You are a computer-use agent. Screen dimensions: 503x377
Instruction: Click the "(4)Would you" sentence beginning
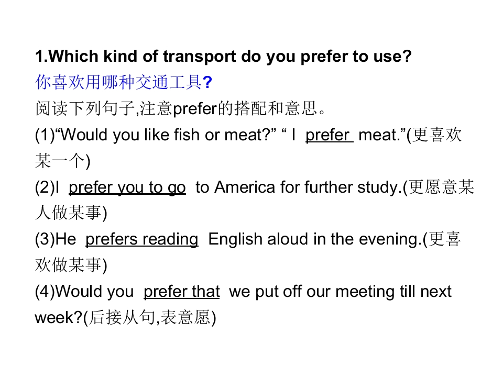tap(84, 292)
